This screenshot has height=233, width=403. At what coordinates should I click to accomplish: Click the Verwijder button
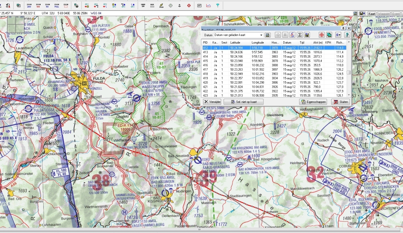point(212,102)
